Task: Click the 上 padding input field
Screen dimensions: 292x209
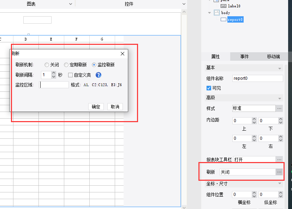Action: coord(242,121)
